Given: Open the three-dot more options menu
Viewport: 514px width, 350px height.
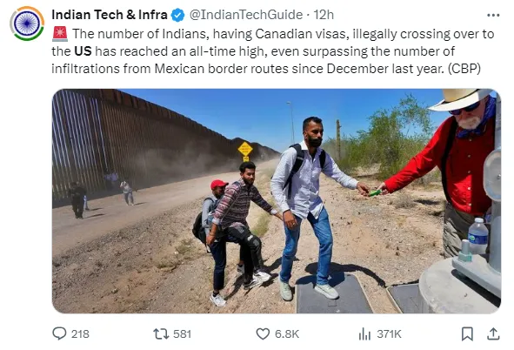Looking at the screenshot, I should [493, 15].
